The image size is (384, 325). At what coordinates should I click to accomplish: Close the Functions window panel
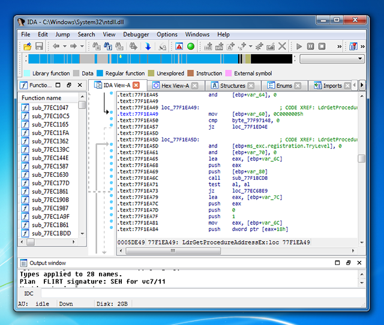coord(79,86)
